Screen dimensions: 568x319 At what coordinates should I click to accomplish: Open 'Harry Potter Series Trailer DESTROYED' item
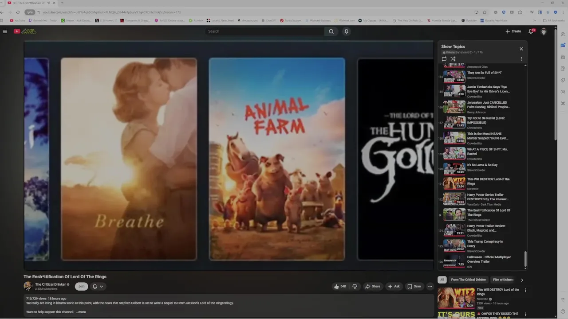click(481, 199)
